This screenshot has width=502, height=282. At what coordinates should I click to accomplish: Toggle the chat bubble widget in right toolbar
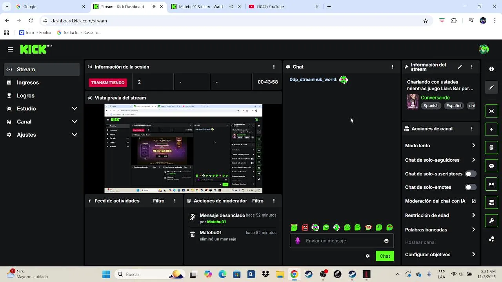(x=491, y=166)
